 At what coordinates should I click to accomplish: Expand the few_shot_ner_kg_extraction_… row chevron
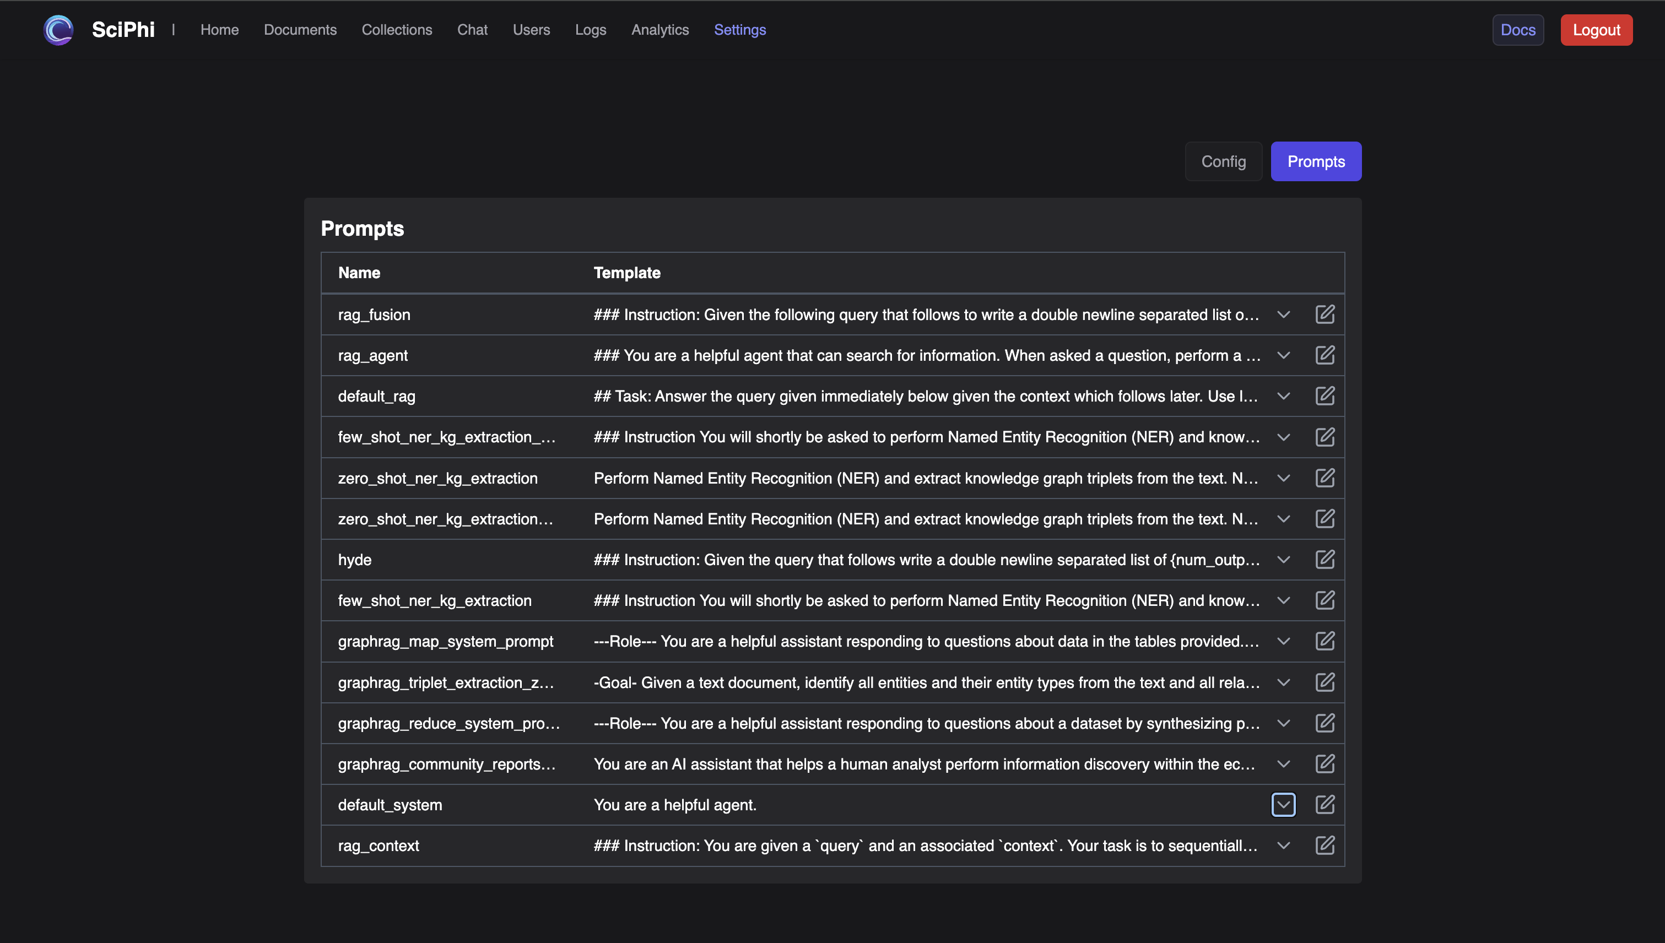click(1283, 437)
